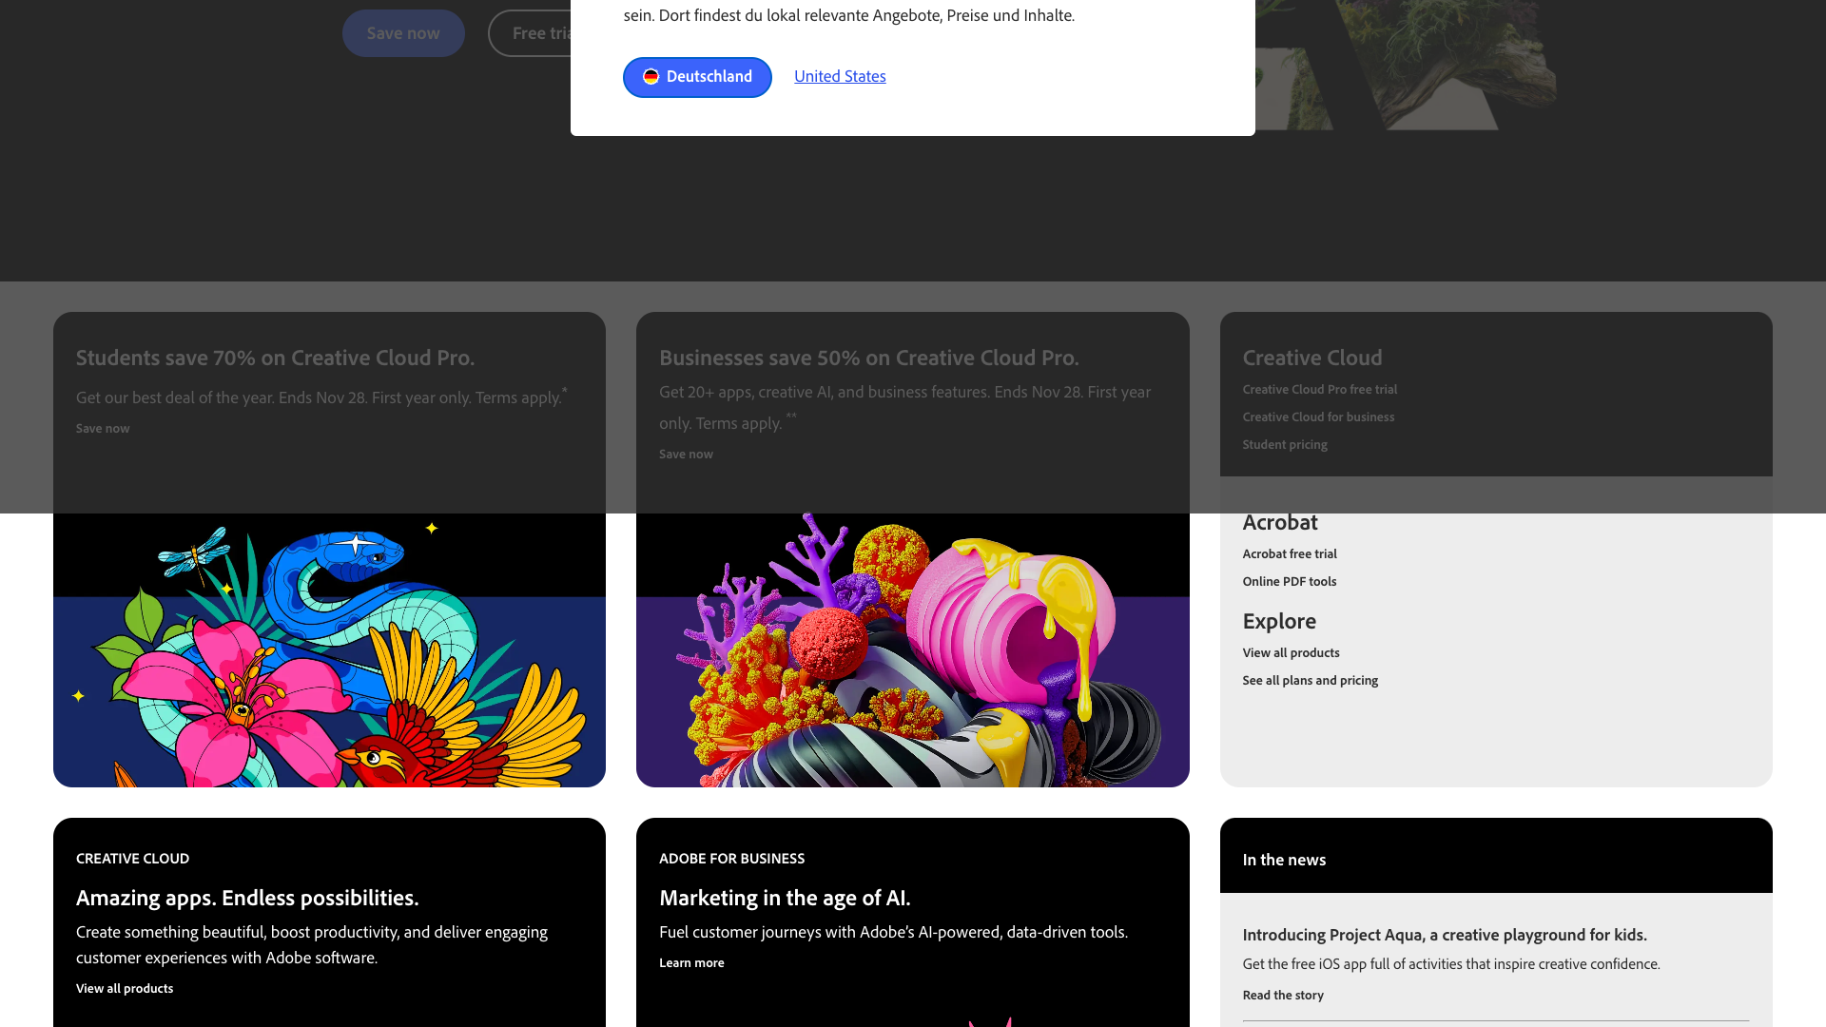Click Learn more under Marketing in the age of AI
The image size is (1826, 1027).
click(x=691, y=962)
